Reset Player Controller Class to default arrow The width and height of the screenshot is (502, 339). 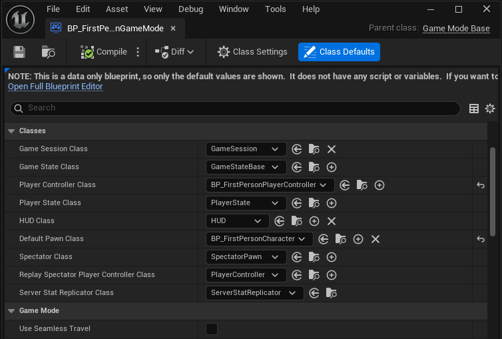(480, 185)
